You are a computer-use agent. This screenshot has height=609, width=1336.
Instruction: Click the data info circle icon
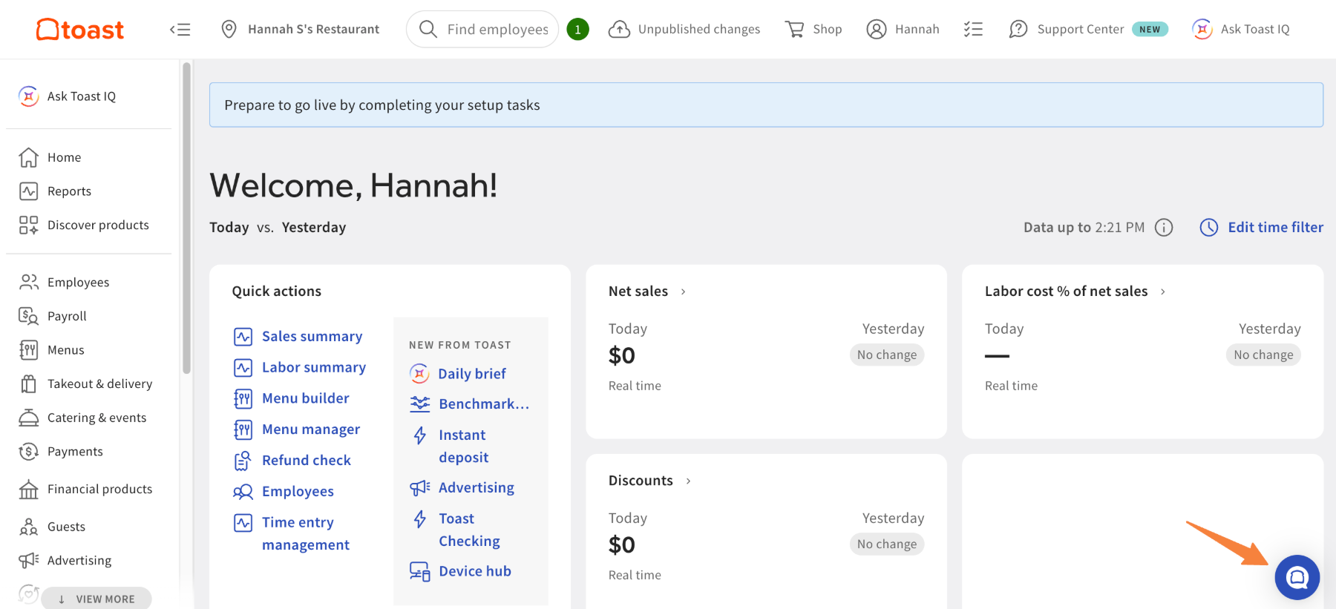coord(1164,228)
